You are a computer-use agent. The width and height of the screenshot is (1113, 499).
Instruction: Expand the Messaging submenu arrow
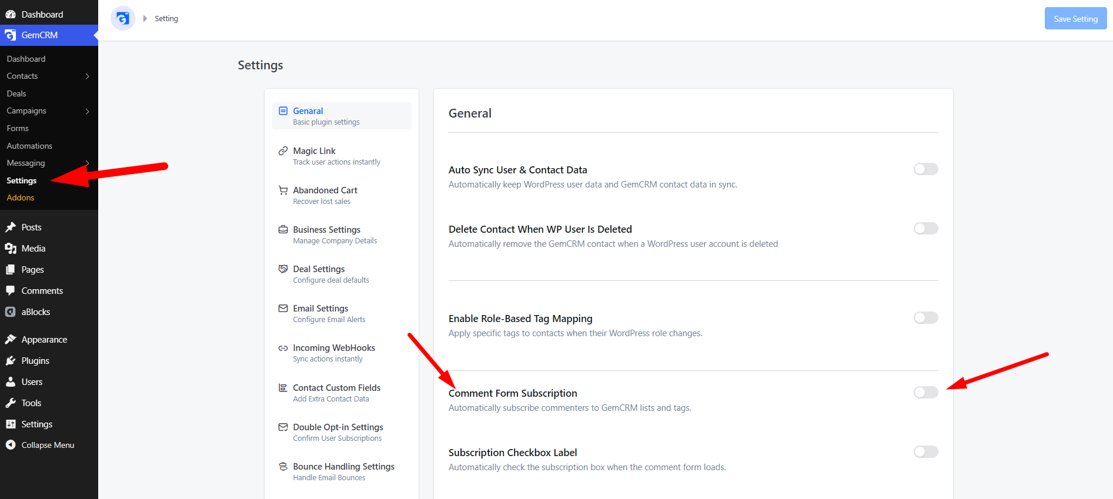87,163
